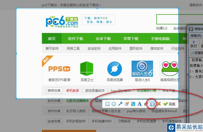Image resolution: width=203 pixels, height=132 pixels.
Task: Cancel screenshot with the orange X icon
Action: [159, 104]
